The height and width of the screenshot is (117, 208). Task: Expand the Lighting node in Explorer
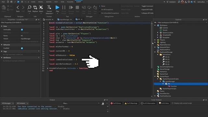click(155, 42)
